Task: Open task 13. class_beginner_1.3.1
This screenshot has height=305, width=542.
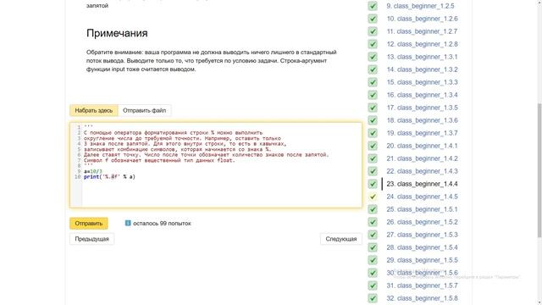Action: pyautogui.click(x=422, y=57)
